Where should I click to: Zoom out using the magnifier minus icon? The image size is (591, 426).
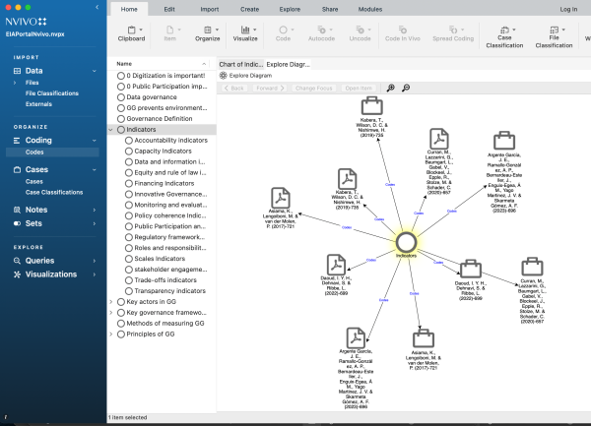pos(405,88)
